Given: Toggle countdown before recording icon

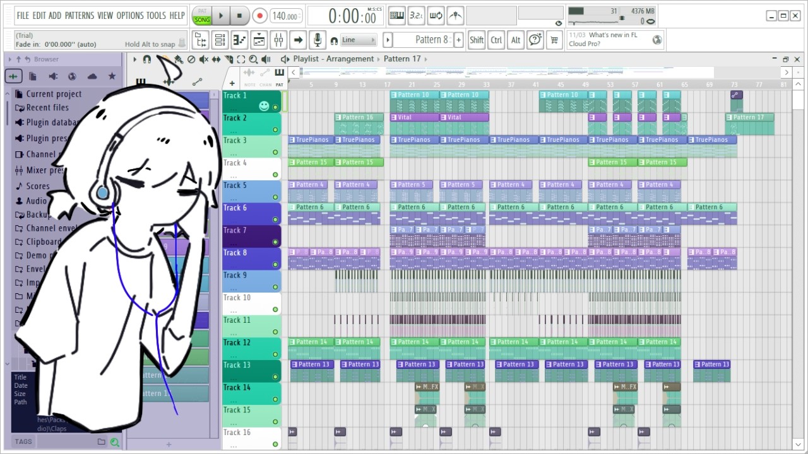Looking at the screenshot, I should point(416,16).
